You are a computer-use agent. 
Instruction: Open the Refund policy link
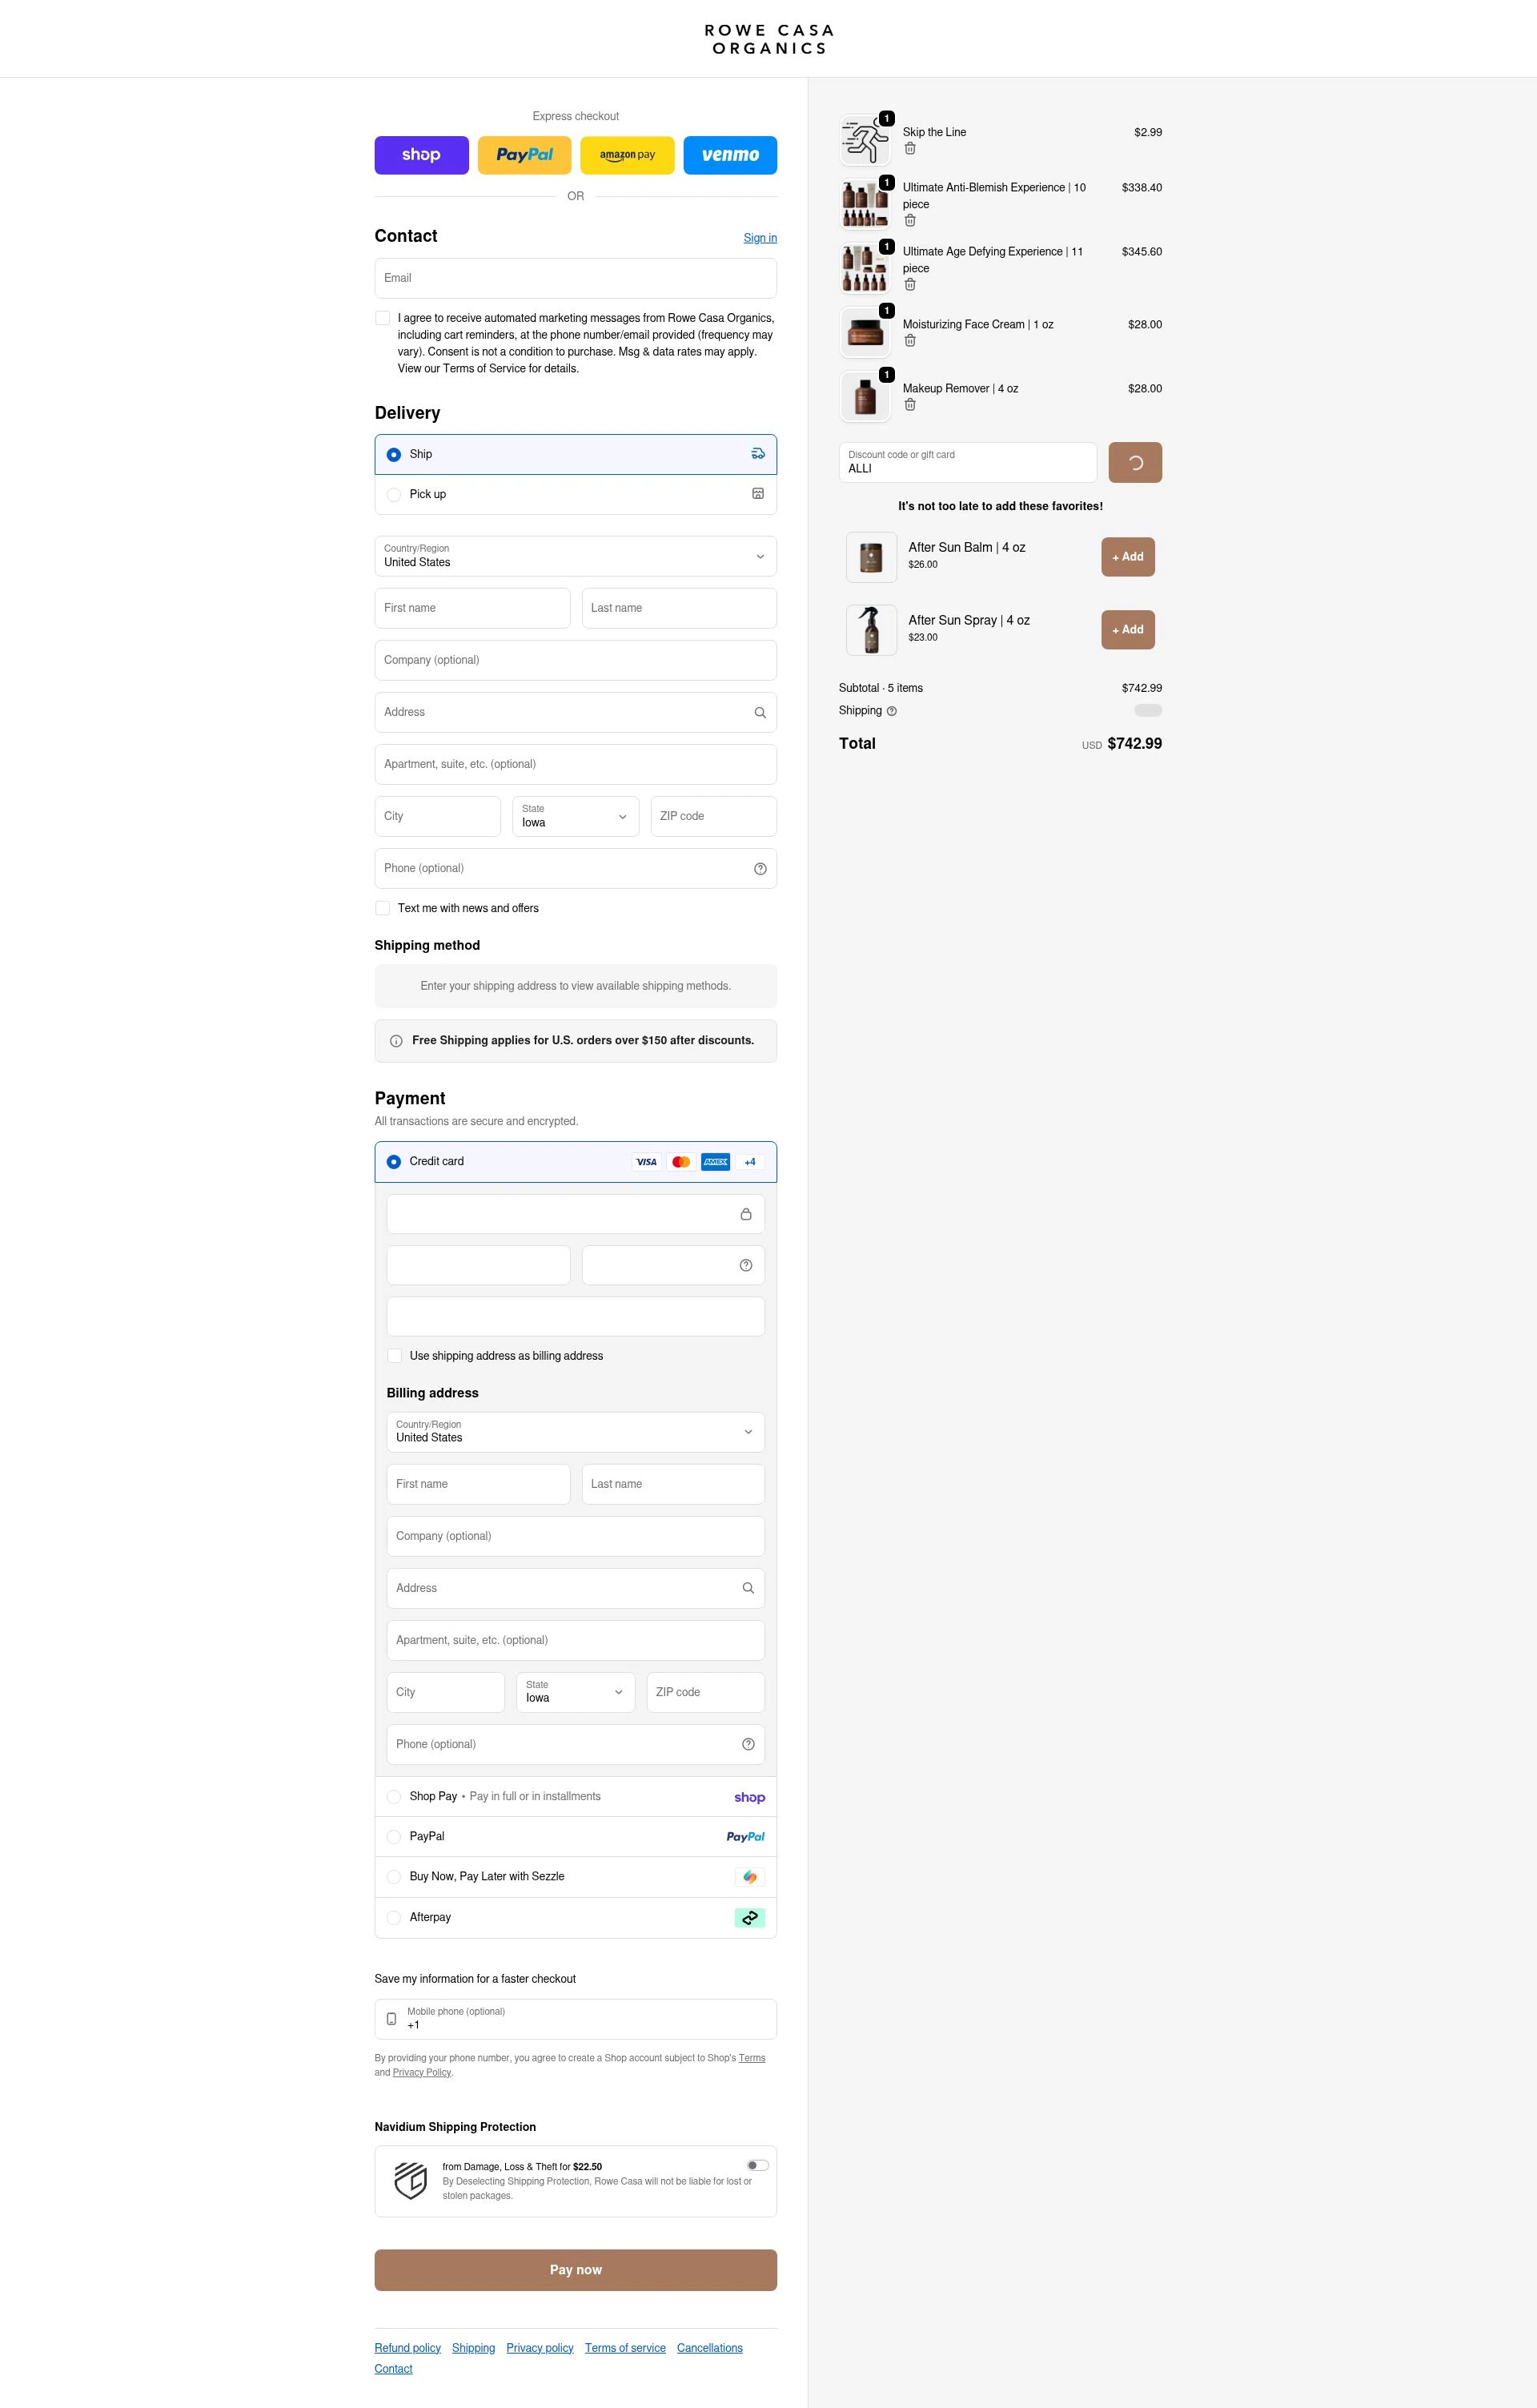click(x=407, y=2348)
